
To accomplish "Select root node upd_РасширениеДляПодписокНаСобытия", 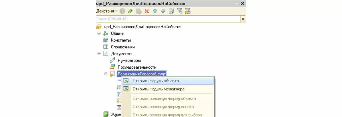I will tap(143, 26).
